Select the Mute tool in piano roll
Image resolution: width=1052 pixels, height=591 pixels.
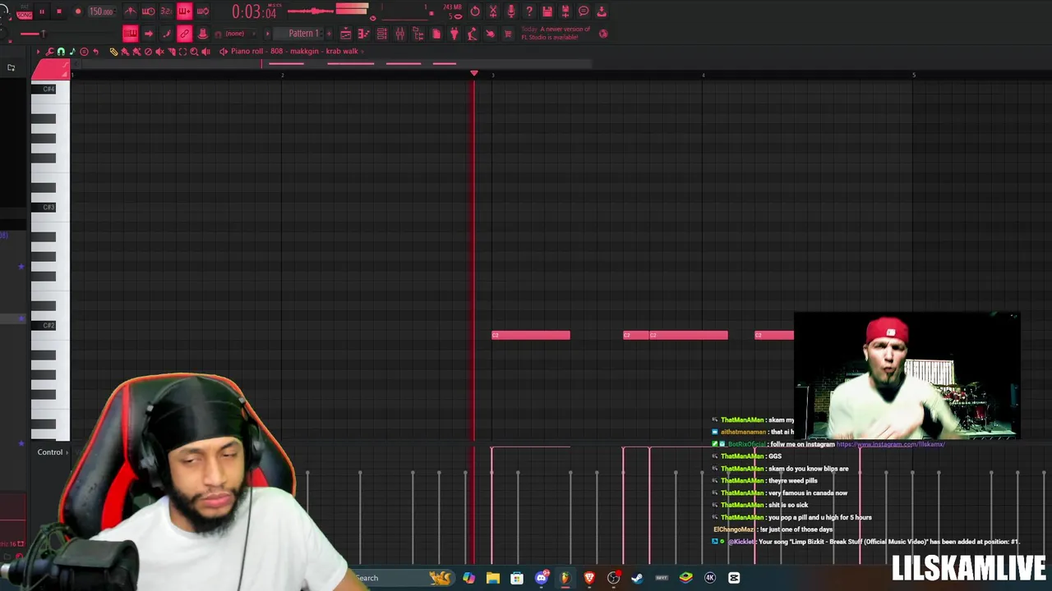(x=159, y=52)
